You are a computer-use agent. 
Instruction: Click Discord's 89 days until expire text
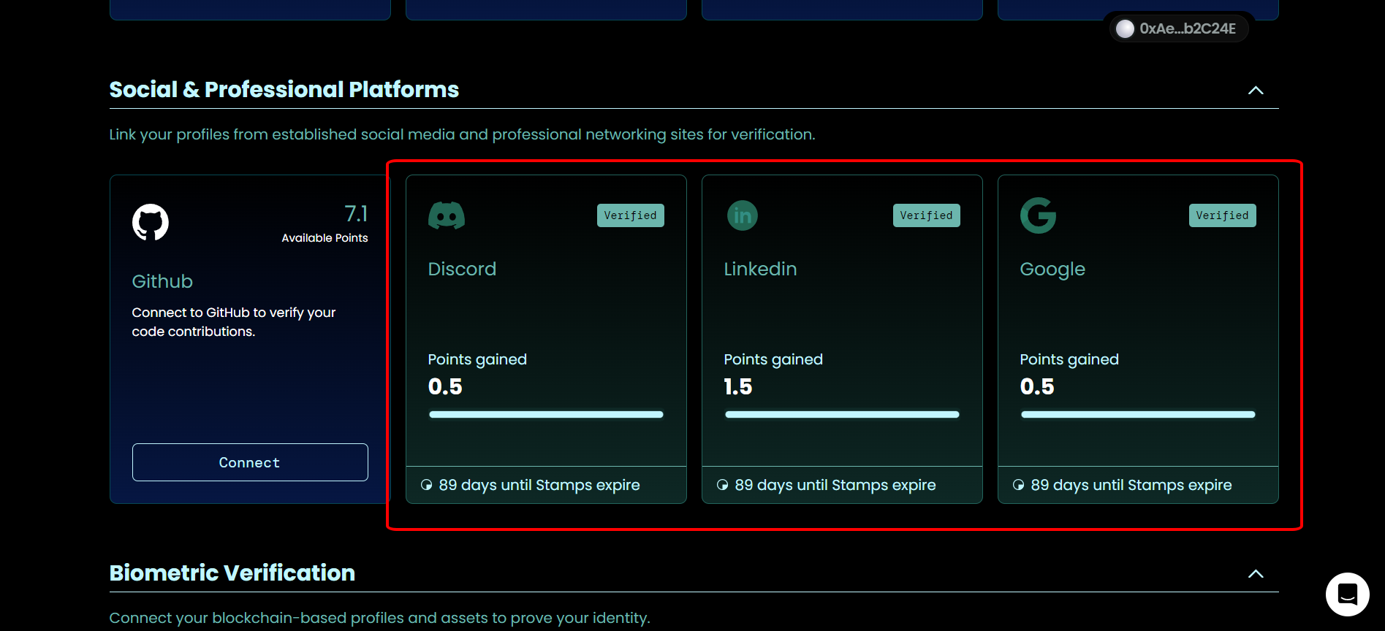(539, 485)
